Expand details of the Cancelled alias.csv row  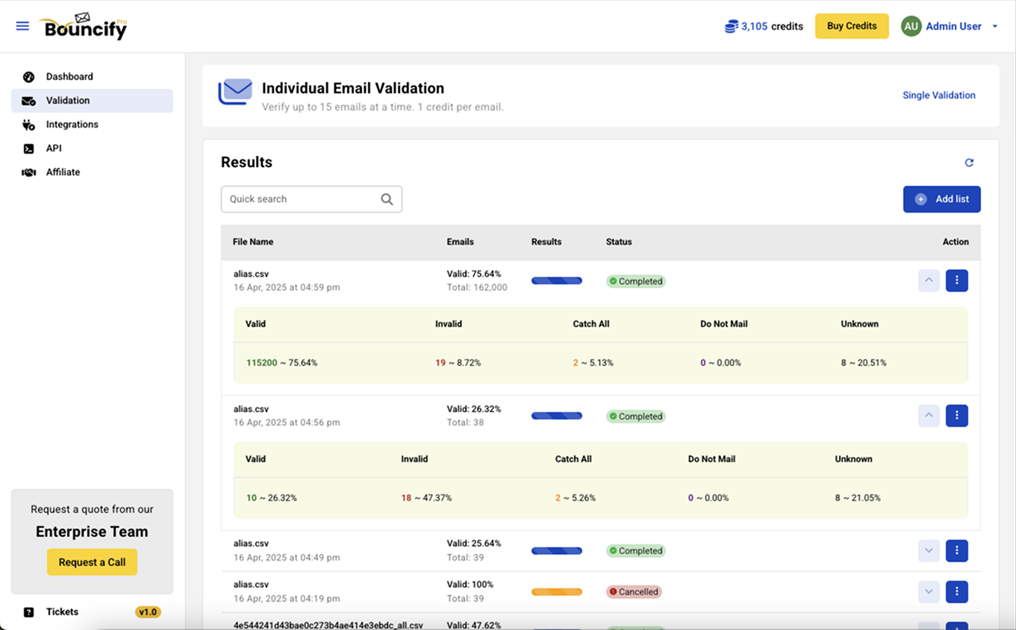click(929, 592)
